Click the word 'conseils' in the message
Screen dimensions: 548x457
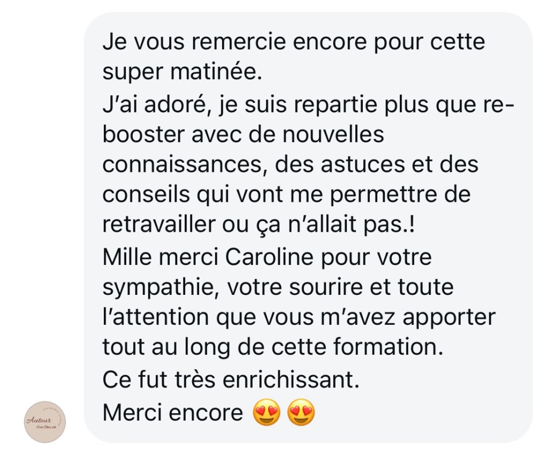(146, 194)
